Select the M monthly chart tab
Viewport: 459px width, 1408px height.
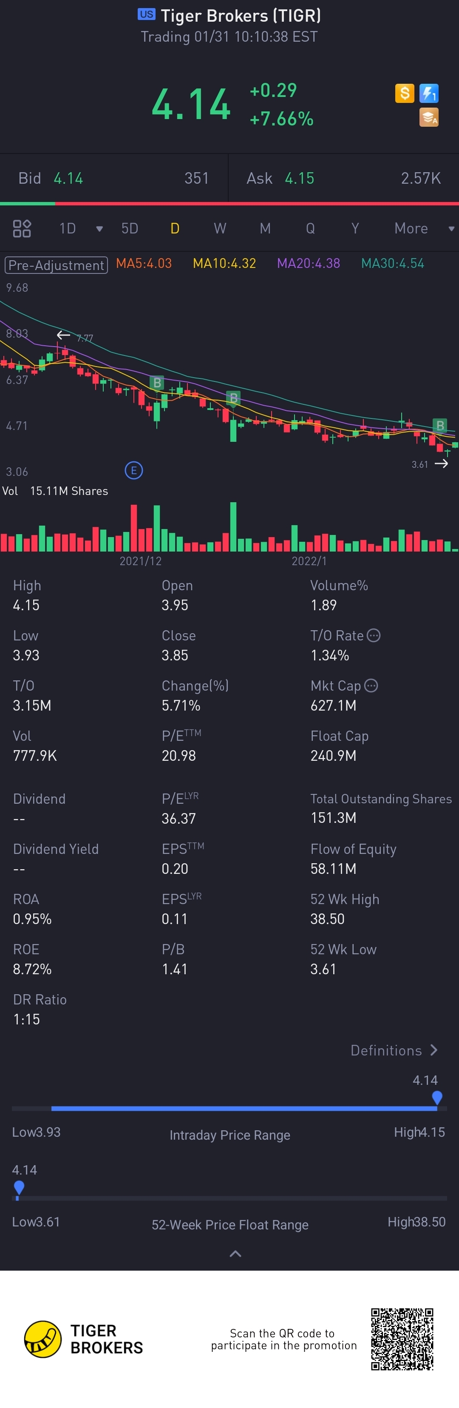265,228
